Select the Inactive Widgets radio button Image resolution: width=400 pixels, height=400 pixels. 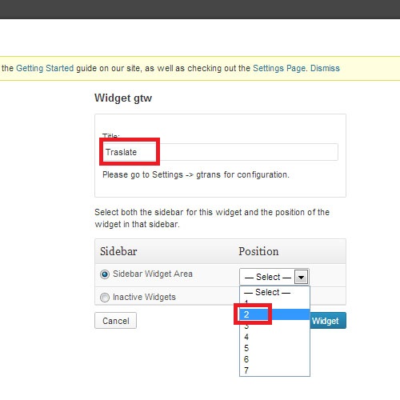[x=105, y=298]
